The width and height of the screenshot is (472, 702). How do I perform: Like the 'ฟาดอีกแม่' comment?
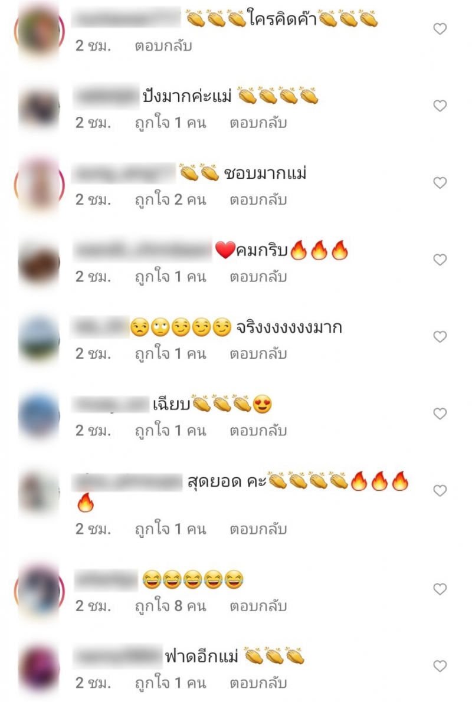pyautogui.click(x=440, y=666)
